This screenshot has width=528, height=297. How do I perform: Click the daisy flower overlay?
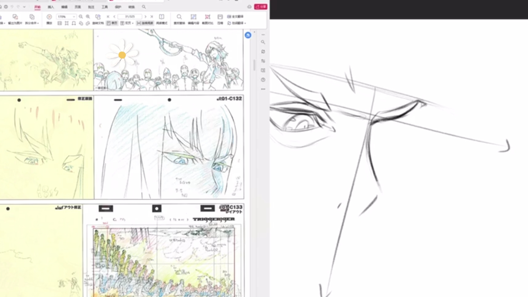(x=122, y=55)
